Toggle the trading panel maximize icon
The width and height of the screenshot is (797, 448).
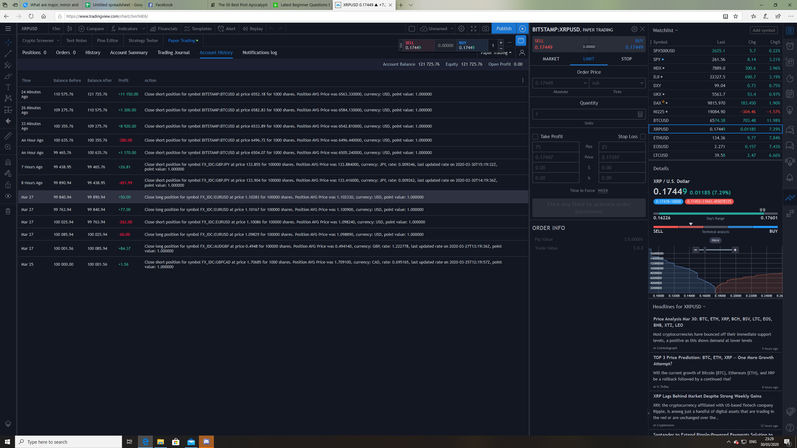(x=521, y=40)
